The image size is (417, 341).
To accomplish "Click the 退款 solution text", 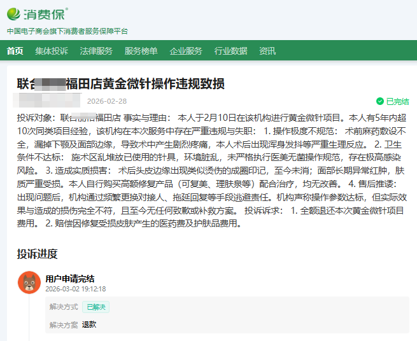I will pyautogui.click(x=89, y=324).
